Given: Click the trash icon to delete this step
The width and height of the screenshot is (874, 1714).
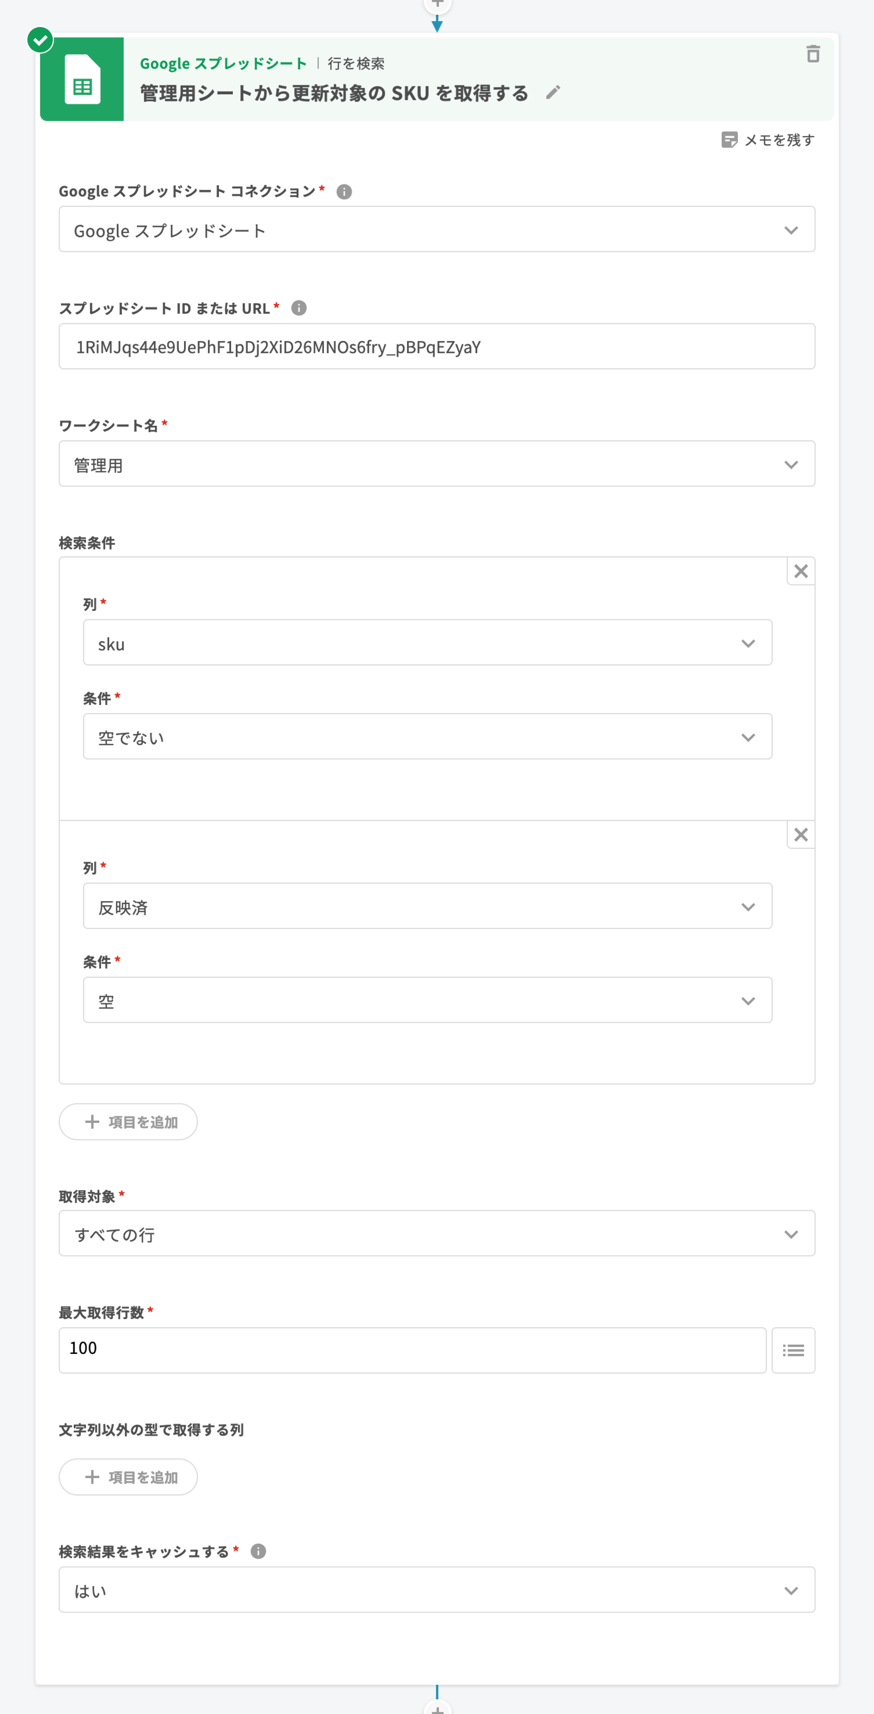Looking at the screenshot, I should [812, 54].
